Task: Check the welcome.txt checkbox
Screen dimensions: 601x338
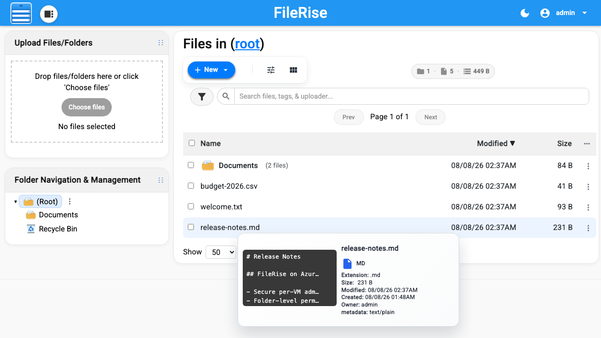Action: [x=191, y=207]
